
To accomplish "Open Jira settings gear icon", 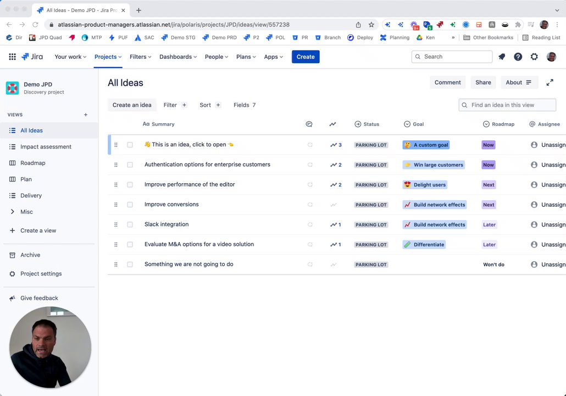I will (534, 57).
